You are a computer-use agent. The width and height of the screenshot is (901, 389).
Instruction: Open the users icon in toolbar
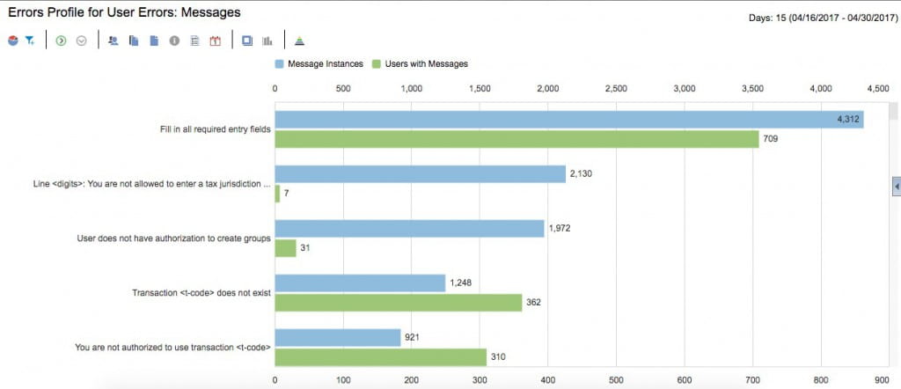tap(114, 40)
